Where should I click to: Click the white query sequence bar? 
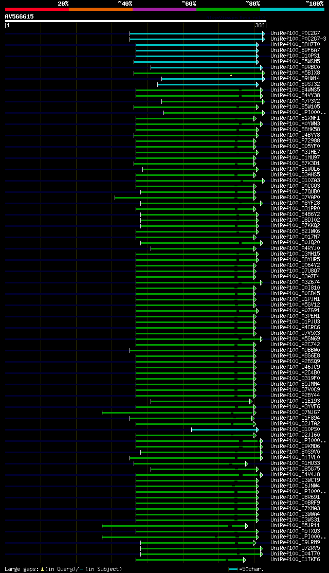(136, 21)
